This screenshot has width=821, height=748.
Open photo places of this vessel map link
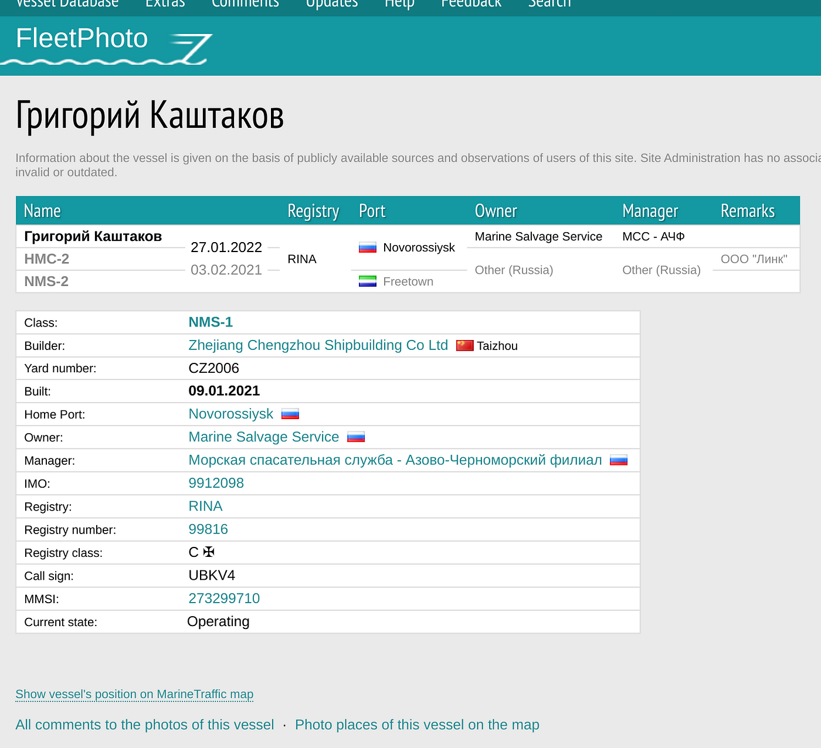tap(417, 725)
